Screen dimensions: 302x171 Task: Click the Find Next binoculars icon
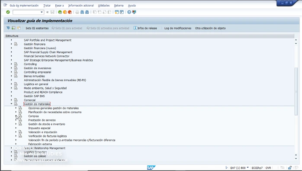pos(87,12)
